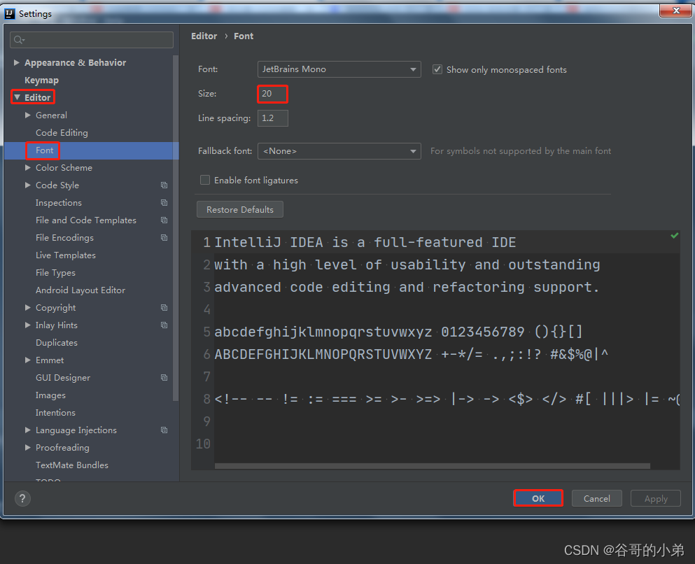Image resolution: width=695 pixels, height=564 pixels.
Task: Click settings tree vertical scrollbar
Action: [176, 228]
